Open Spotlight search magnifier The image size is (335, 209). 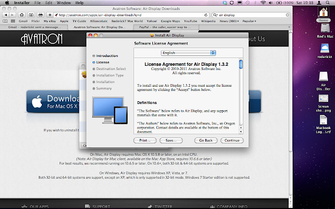pyautogui.click(x=328, y=3)
